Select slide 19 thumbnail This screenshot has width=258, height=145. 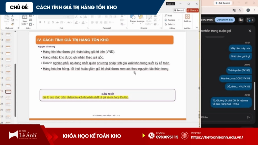point(8,92)
